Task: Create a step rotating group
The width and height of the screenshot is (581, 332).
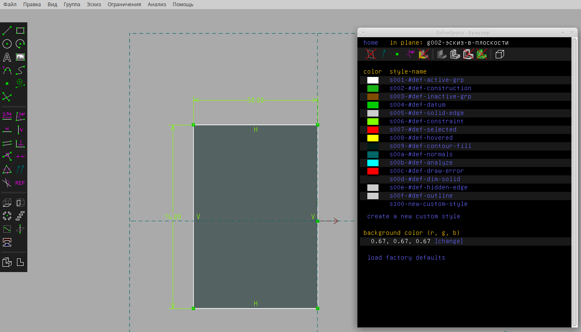Action: pos(7,216)
